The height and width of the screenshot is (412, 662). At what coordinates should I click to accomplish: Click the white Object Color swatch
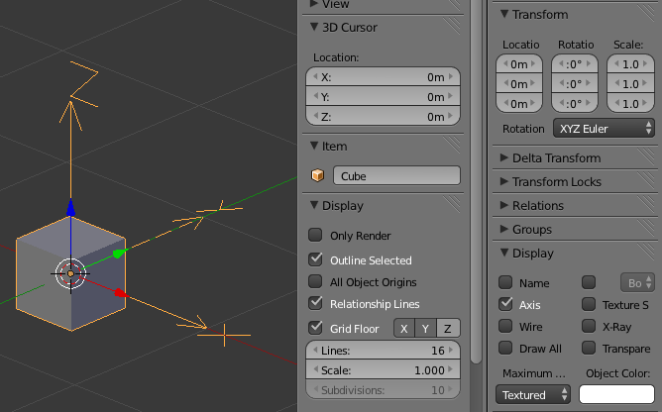click(x=618, y=395)
